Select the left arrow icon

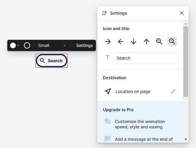tap(121, 42)
